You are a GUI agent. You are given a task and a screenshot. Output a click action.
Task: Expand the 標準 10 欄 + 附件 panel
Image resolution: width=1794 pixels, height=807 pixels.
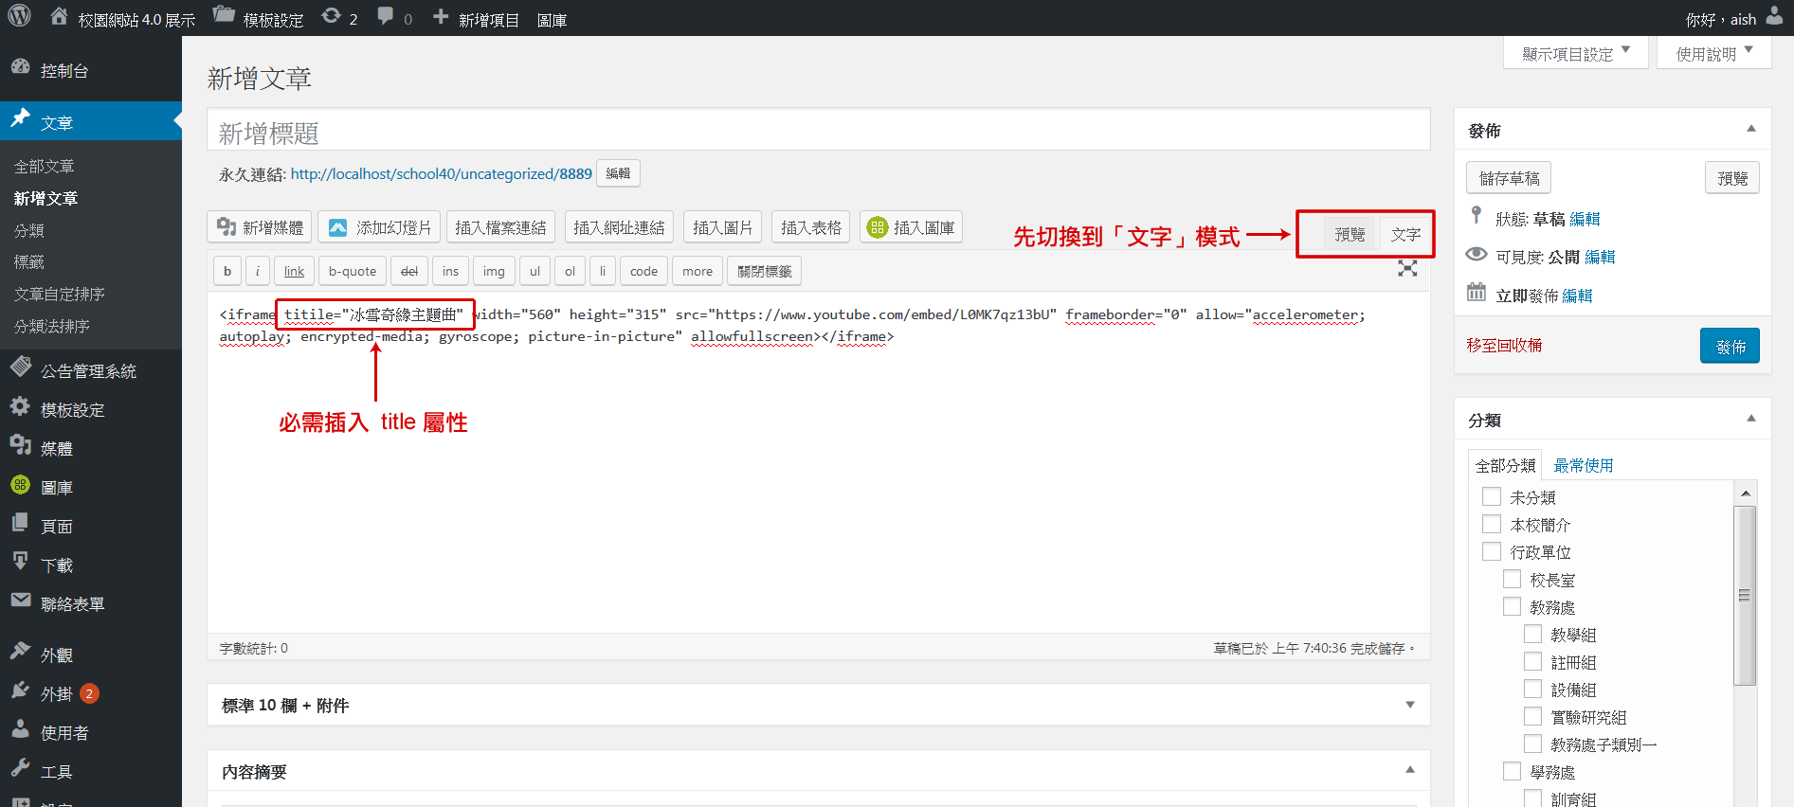point(1409,705)
